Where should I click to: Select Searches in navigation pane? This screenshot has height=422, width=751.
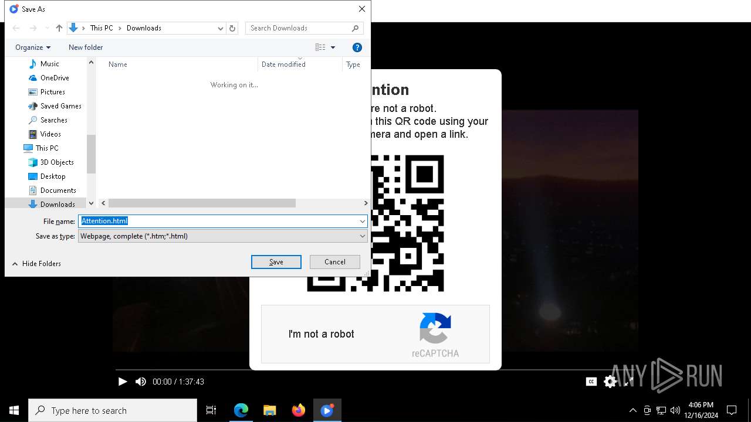(48, 120)
